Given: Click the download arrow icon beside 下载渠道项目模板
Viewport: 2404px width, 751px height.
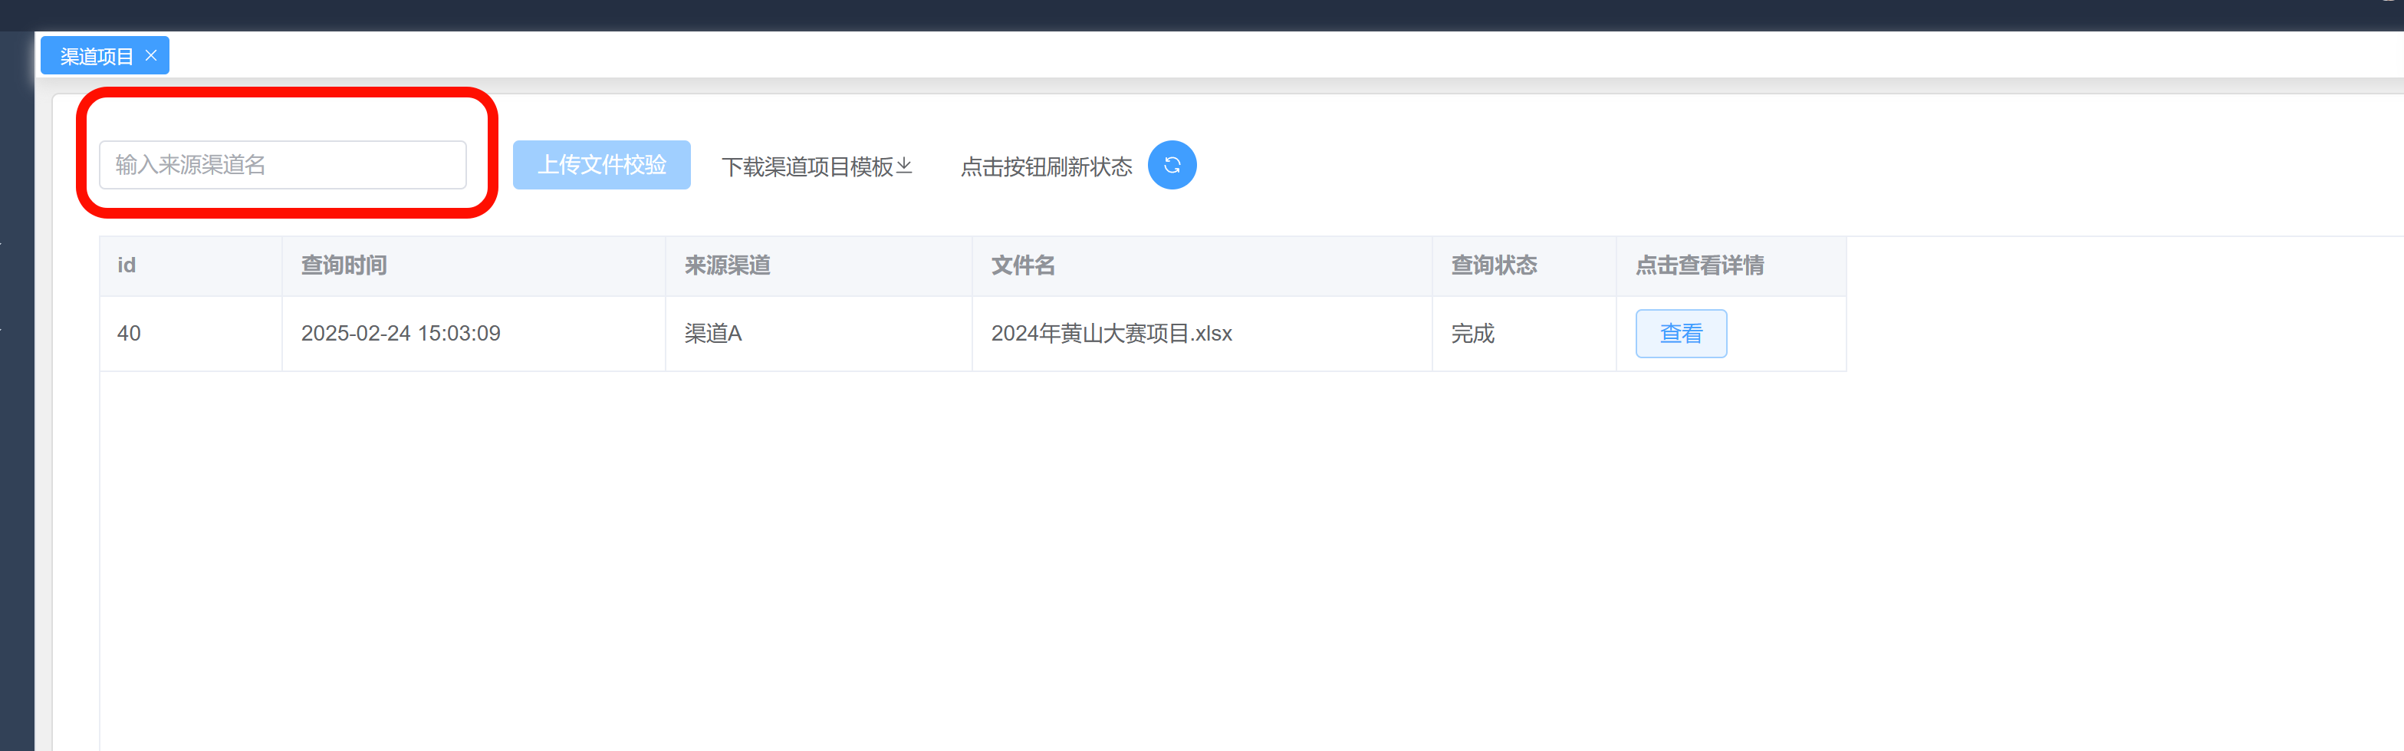Looking at the screenshot, I should coord(903,166).
